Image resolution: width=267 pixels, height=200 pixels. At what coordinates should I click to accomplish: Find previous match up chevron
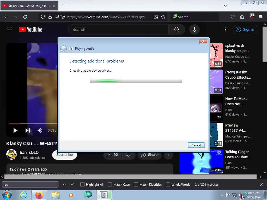[x=64, y=185]
